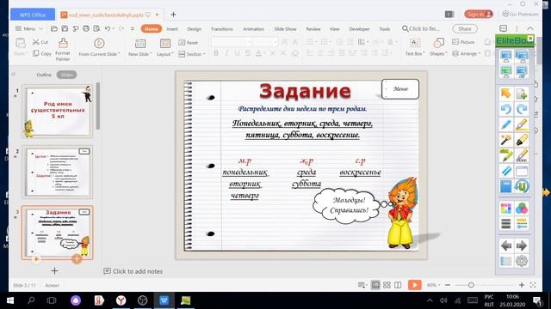This screenshot has height=309, width=551.
Task: Click the Print icon in quick access toolbar
Action: tap(86, 28)
